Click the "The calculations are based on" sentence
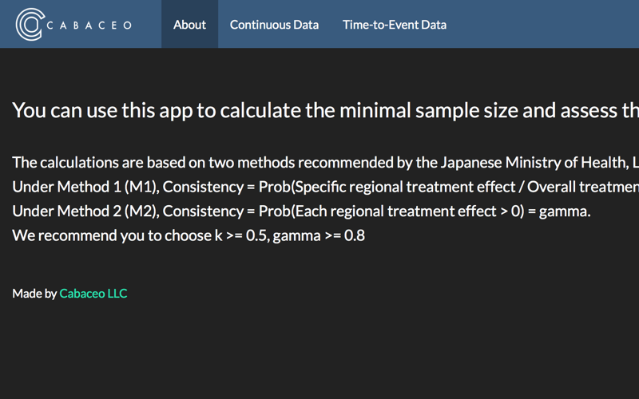Screen dimensions: 639x399 [326, 163]
